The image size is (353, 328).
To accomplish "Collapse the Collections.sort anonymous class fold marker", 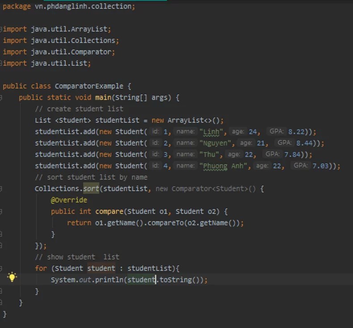I will pos(1,189).
